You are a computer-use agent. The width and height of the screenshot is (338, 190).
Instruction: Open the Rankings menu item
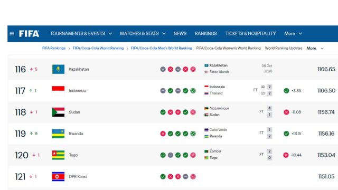[x=206, y=34]
